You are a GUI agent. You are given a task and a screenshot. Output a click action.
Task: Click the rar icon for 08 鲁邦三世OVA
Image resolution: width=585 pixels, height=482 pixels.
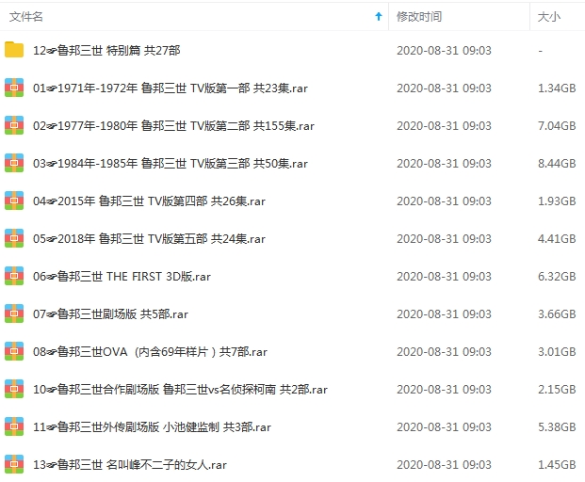(x=14, y=351)
